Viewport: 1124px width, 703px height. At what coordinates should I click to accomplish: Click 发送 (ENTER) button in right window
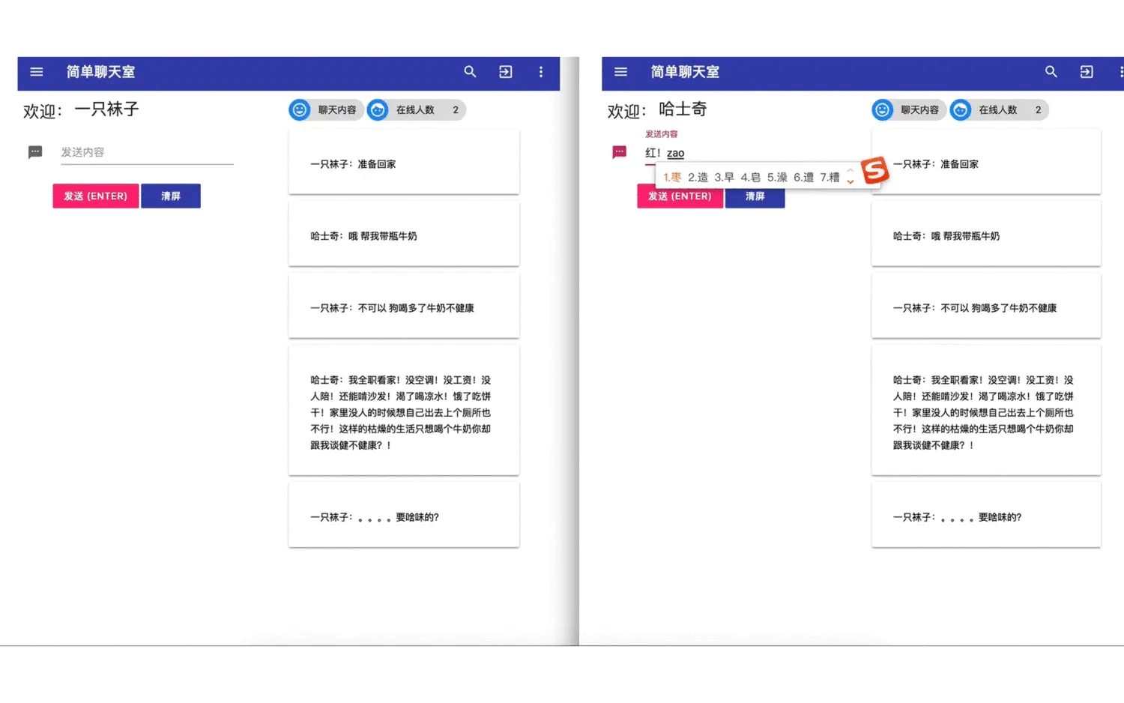click(x=680, y=197)
